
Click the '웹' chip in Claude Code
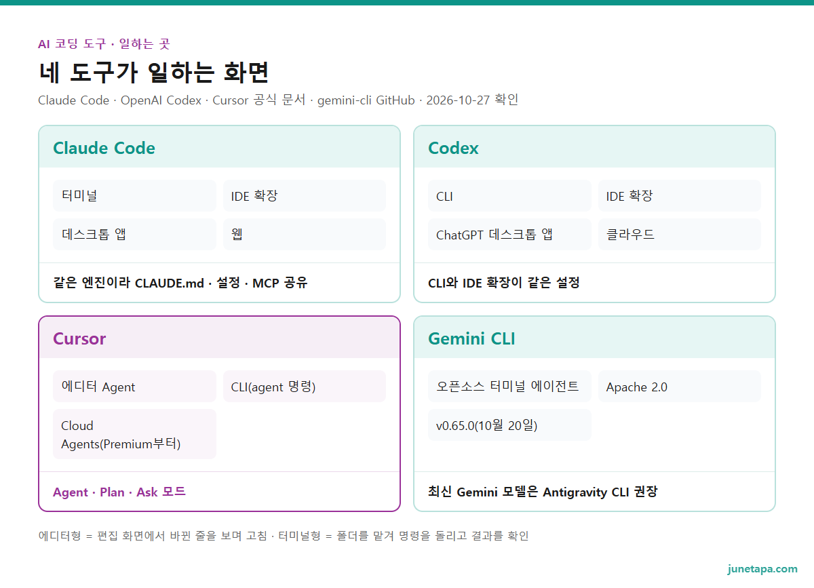tap(305, 234)
